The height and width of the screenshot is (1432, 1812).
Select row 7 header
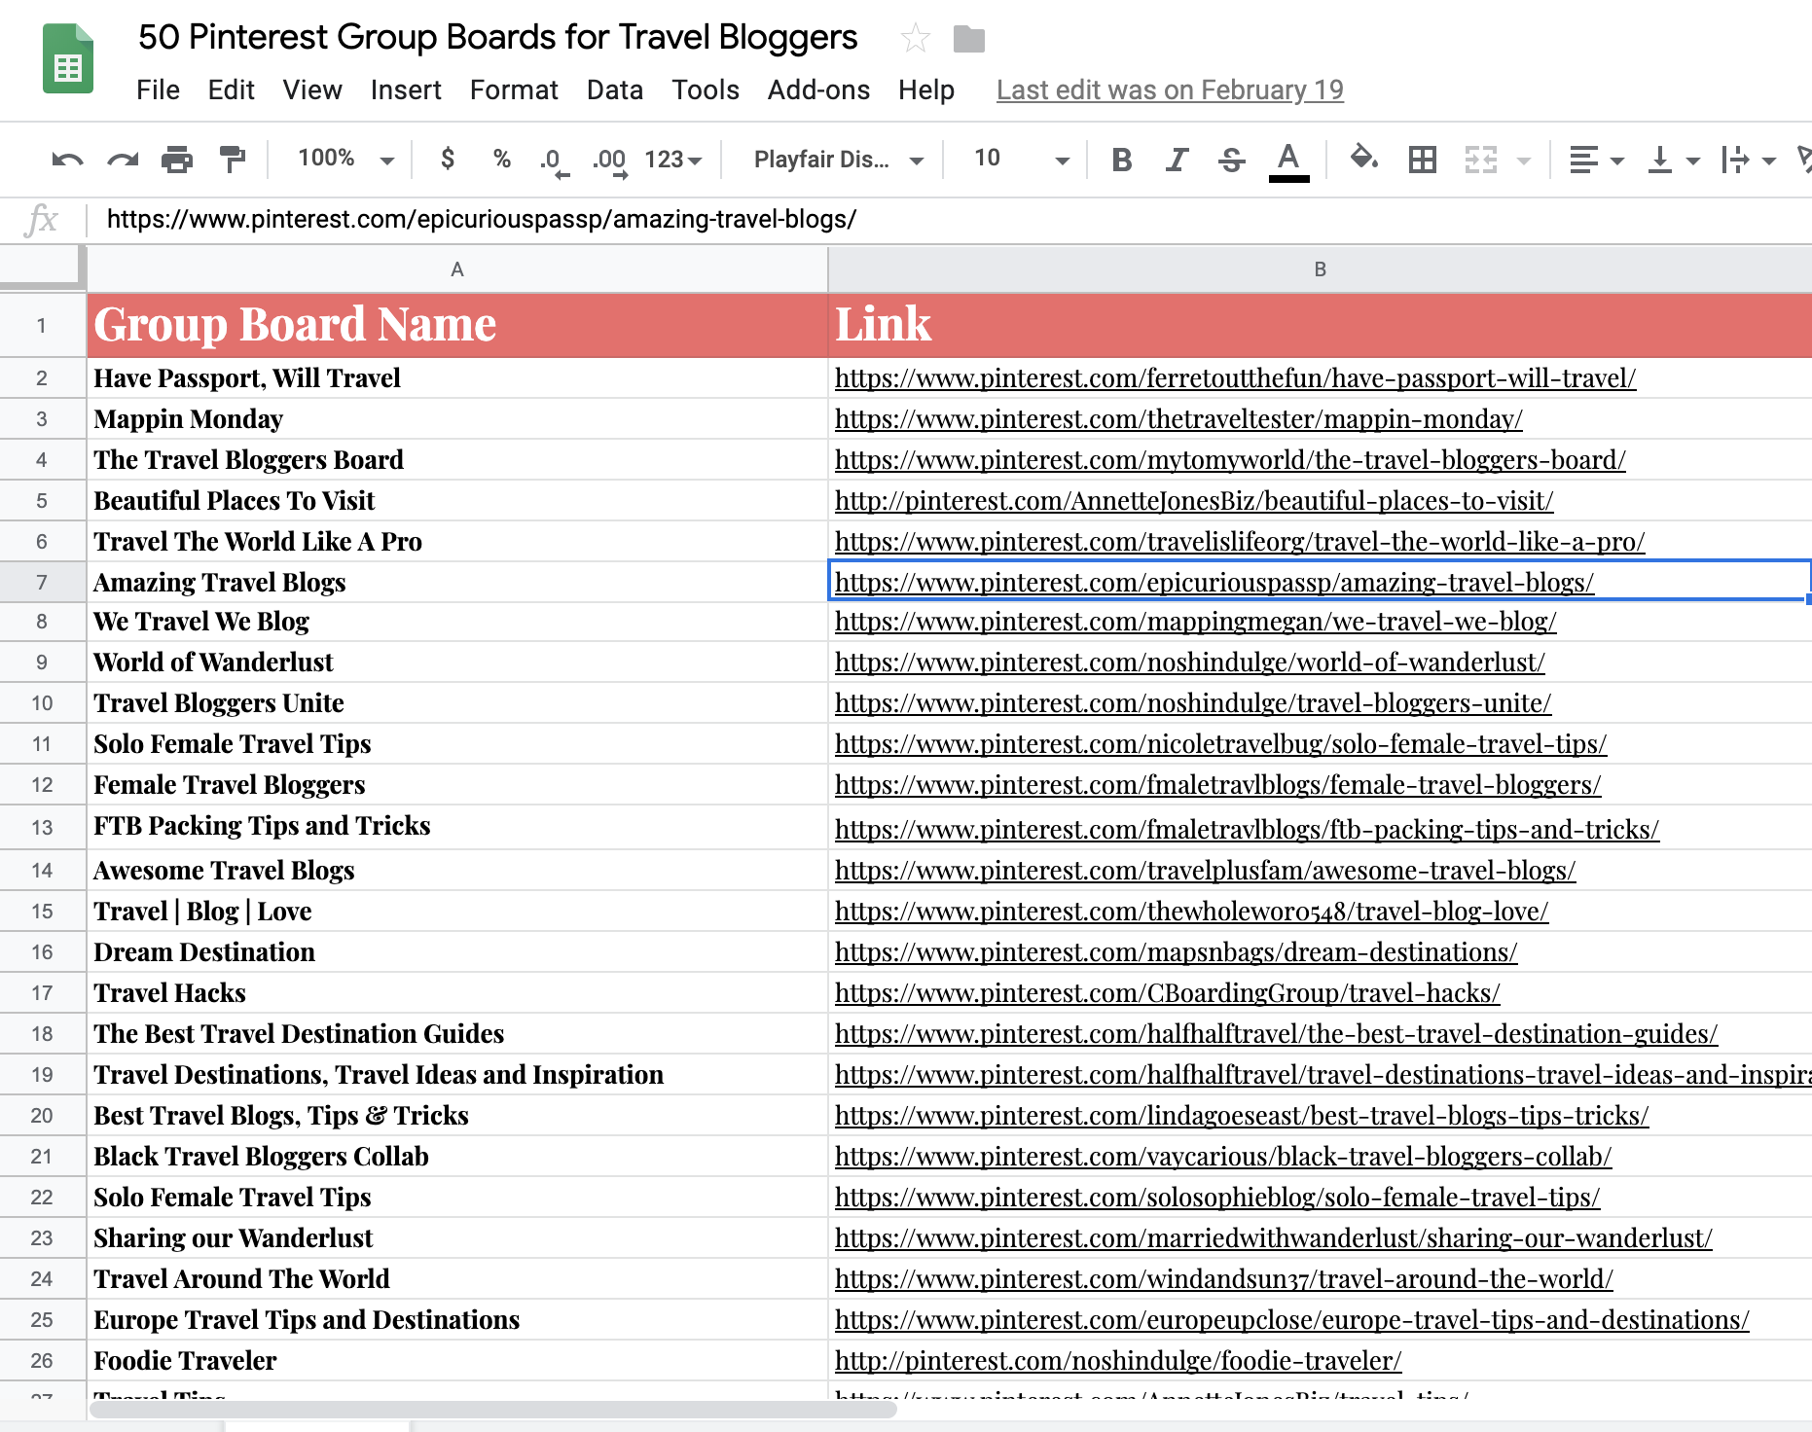(x=42, y=582)
